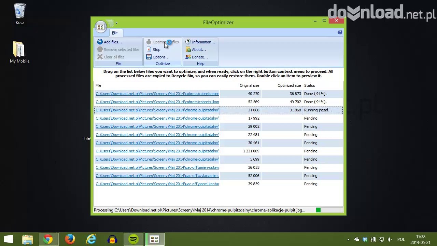Click the Pending status of the 36 053 row
Image resolution: width=437 pixels, height=246 pixels.
(x=311, y=167)
